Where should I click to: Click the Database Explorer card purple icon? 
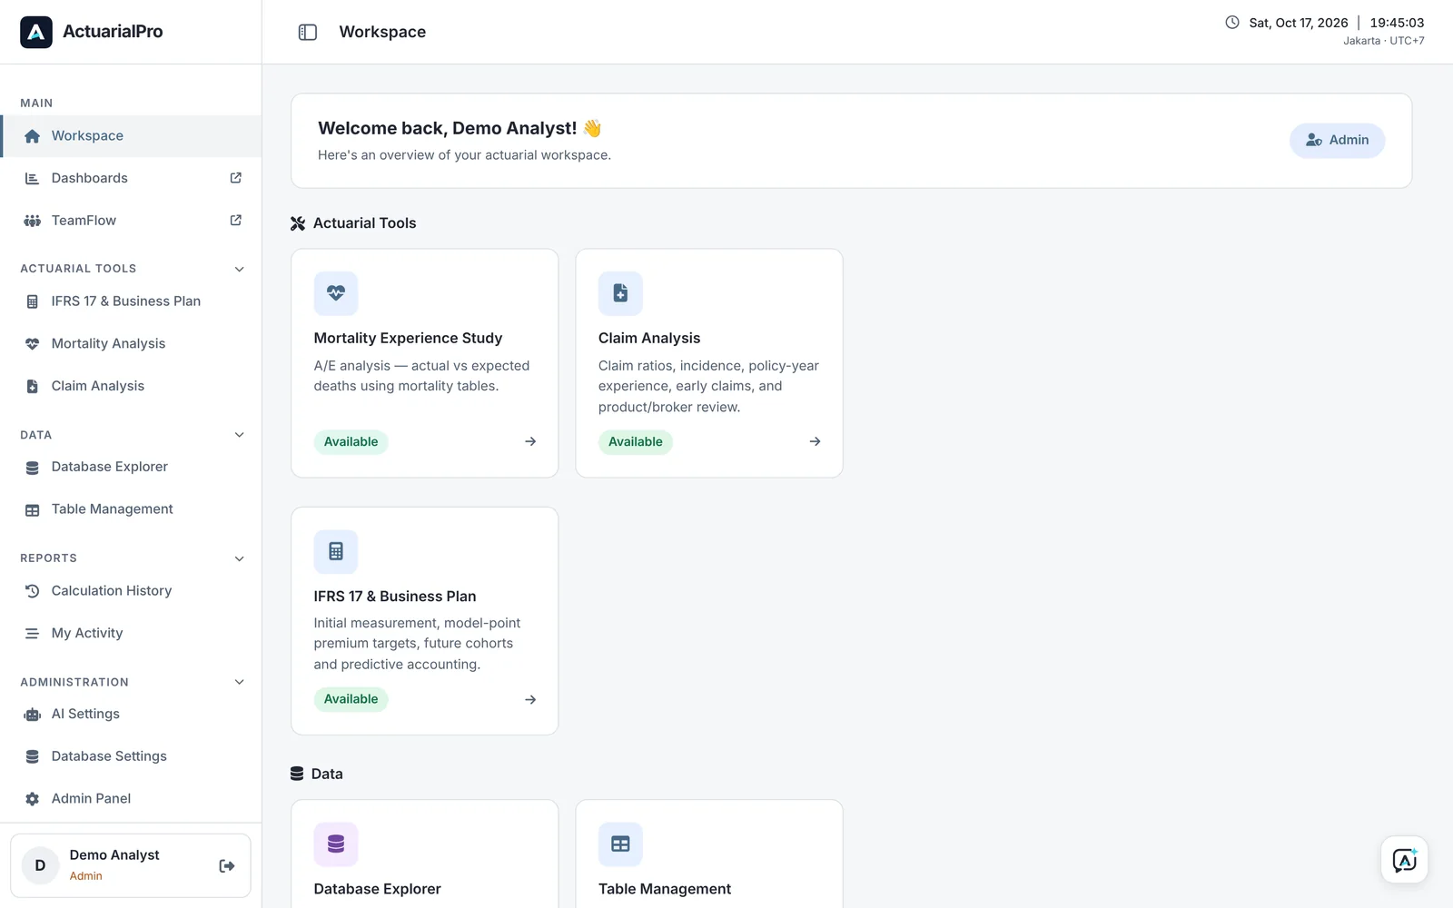(x=336, y=844)
